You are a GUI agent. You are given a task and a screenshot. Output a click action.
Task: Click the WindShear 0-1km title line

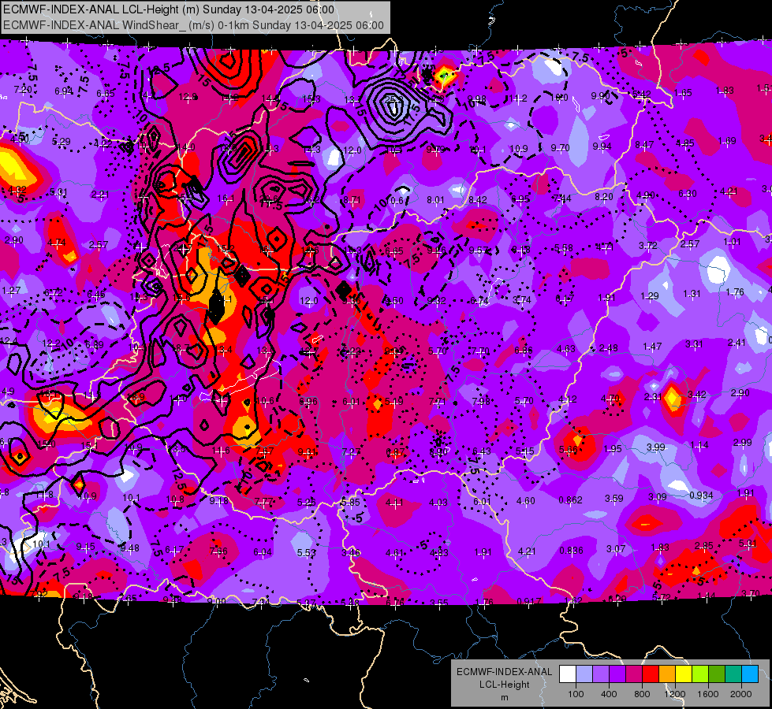tap(193, 25)
